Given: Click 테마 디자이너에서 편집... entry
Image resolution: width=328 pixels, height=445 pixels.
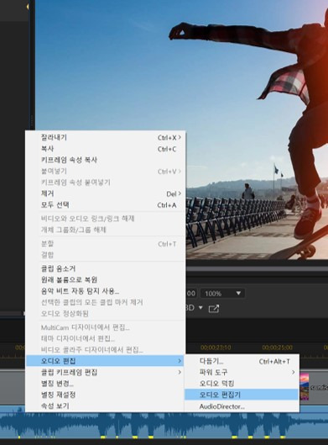Looking at the screenshot, I should 105,338.
